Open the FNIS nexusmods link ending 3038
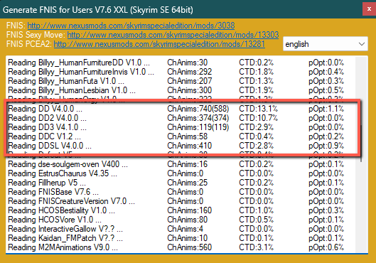 coord(131,26)
